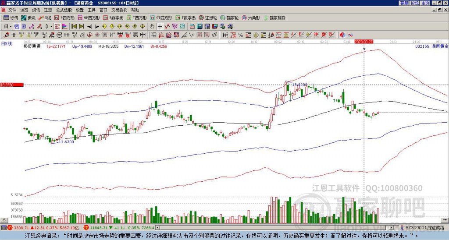Open the 行情 market quotes view

coord(11,18)
